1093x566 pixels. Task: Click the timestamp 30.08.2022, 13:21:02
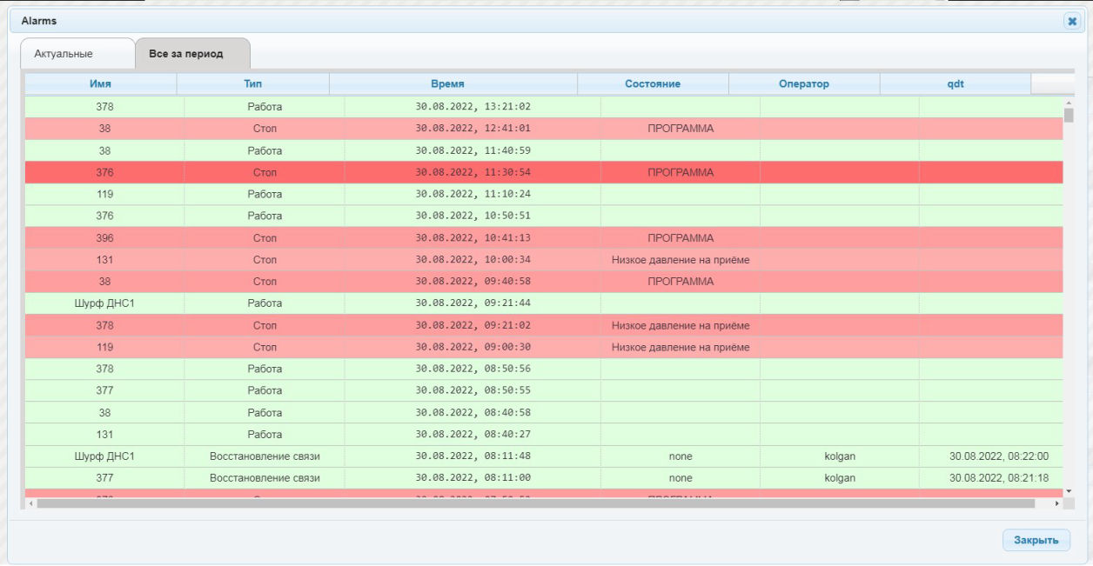(473, 107)
